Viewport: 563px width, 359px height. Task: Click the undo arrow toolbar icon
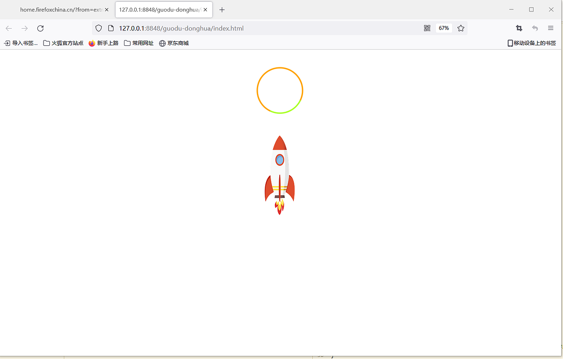coord(535,28)
